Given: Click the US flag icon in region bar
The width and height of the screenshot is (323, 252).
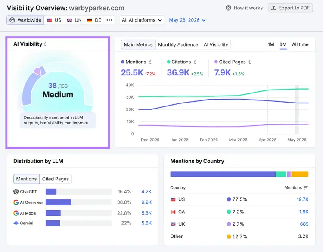Looking at the screenshot, I should point(50,20).
